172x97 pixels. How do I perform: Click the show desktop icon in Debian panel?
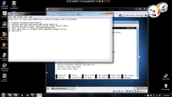(x=48, y=88)
